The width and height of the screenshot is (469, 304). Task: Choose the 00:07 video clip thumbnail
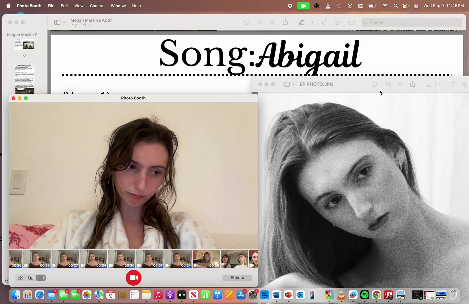coord(150,259)
